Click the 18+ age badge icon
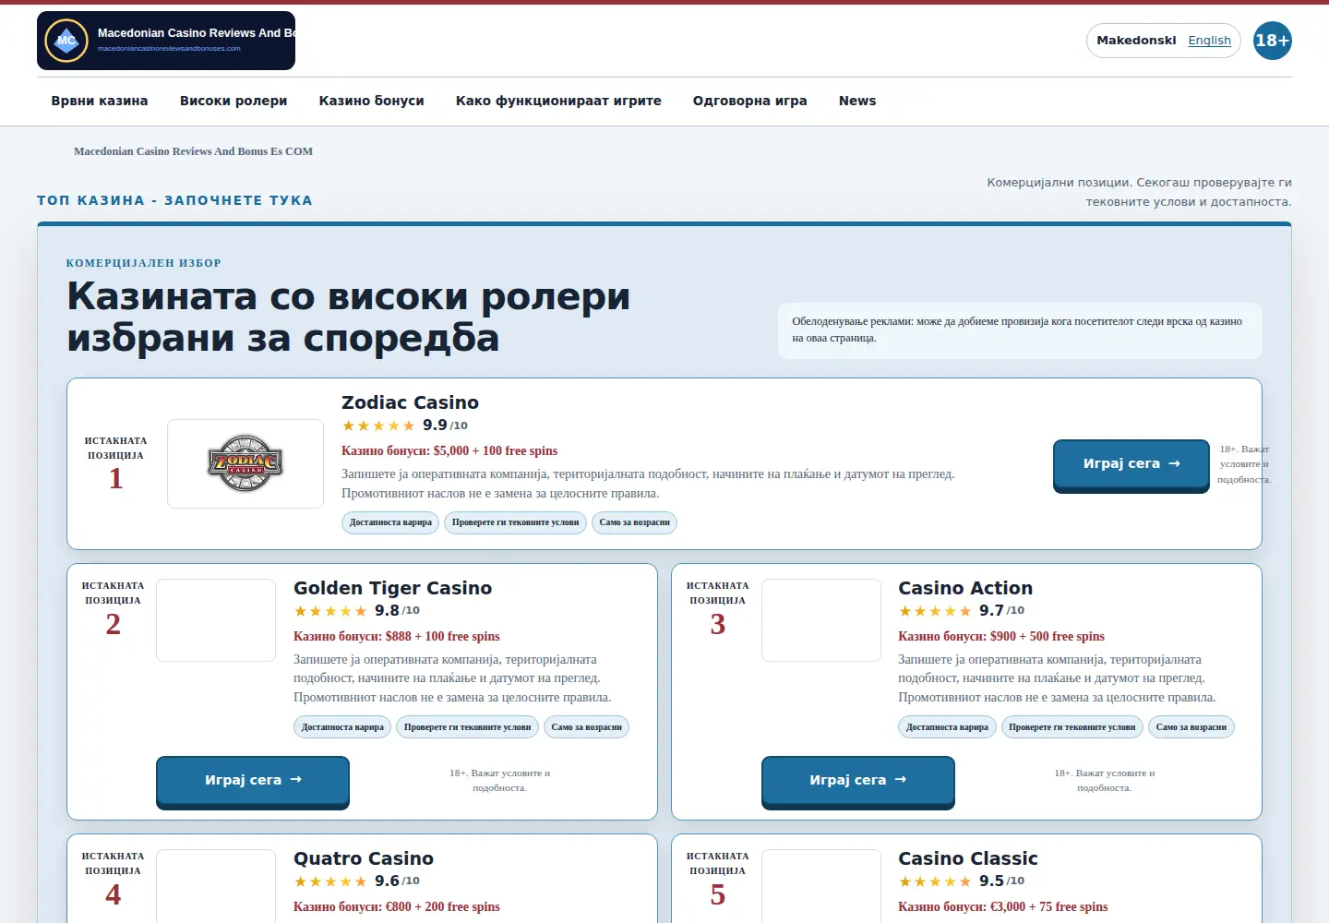The image size is (1329, 923). (1273, 41)
